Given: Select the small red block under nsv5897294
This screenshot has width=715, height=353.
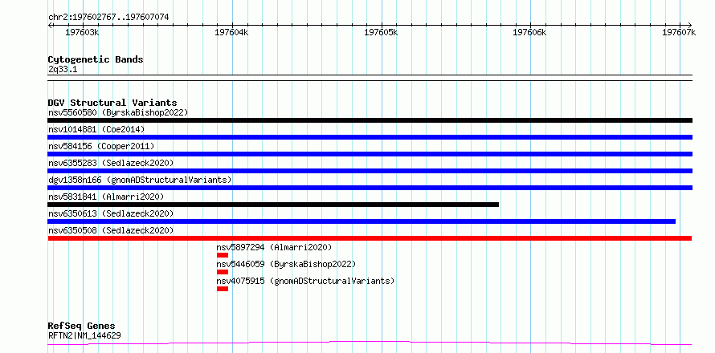Looking at the screenshot, I should (x=223, y=255).
